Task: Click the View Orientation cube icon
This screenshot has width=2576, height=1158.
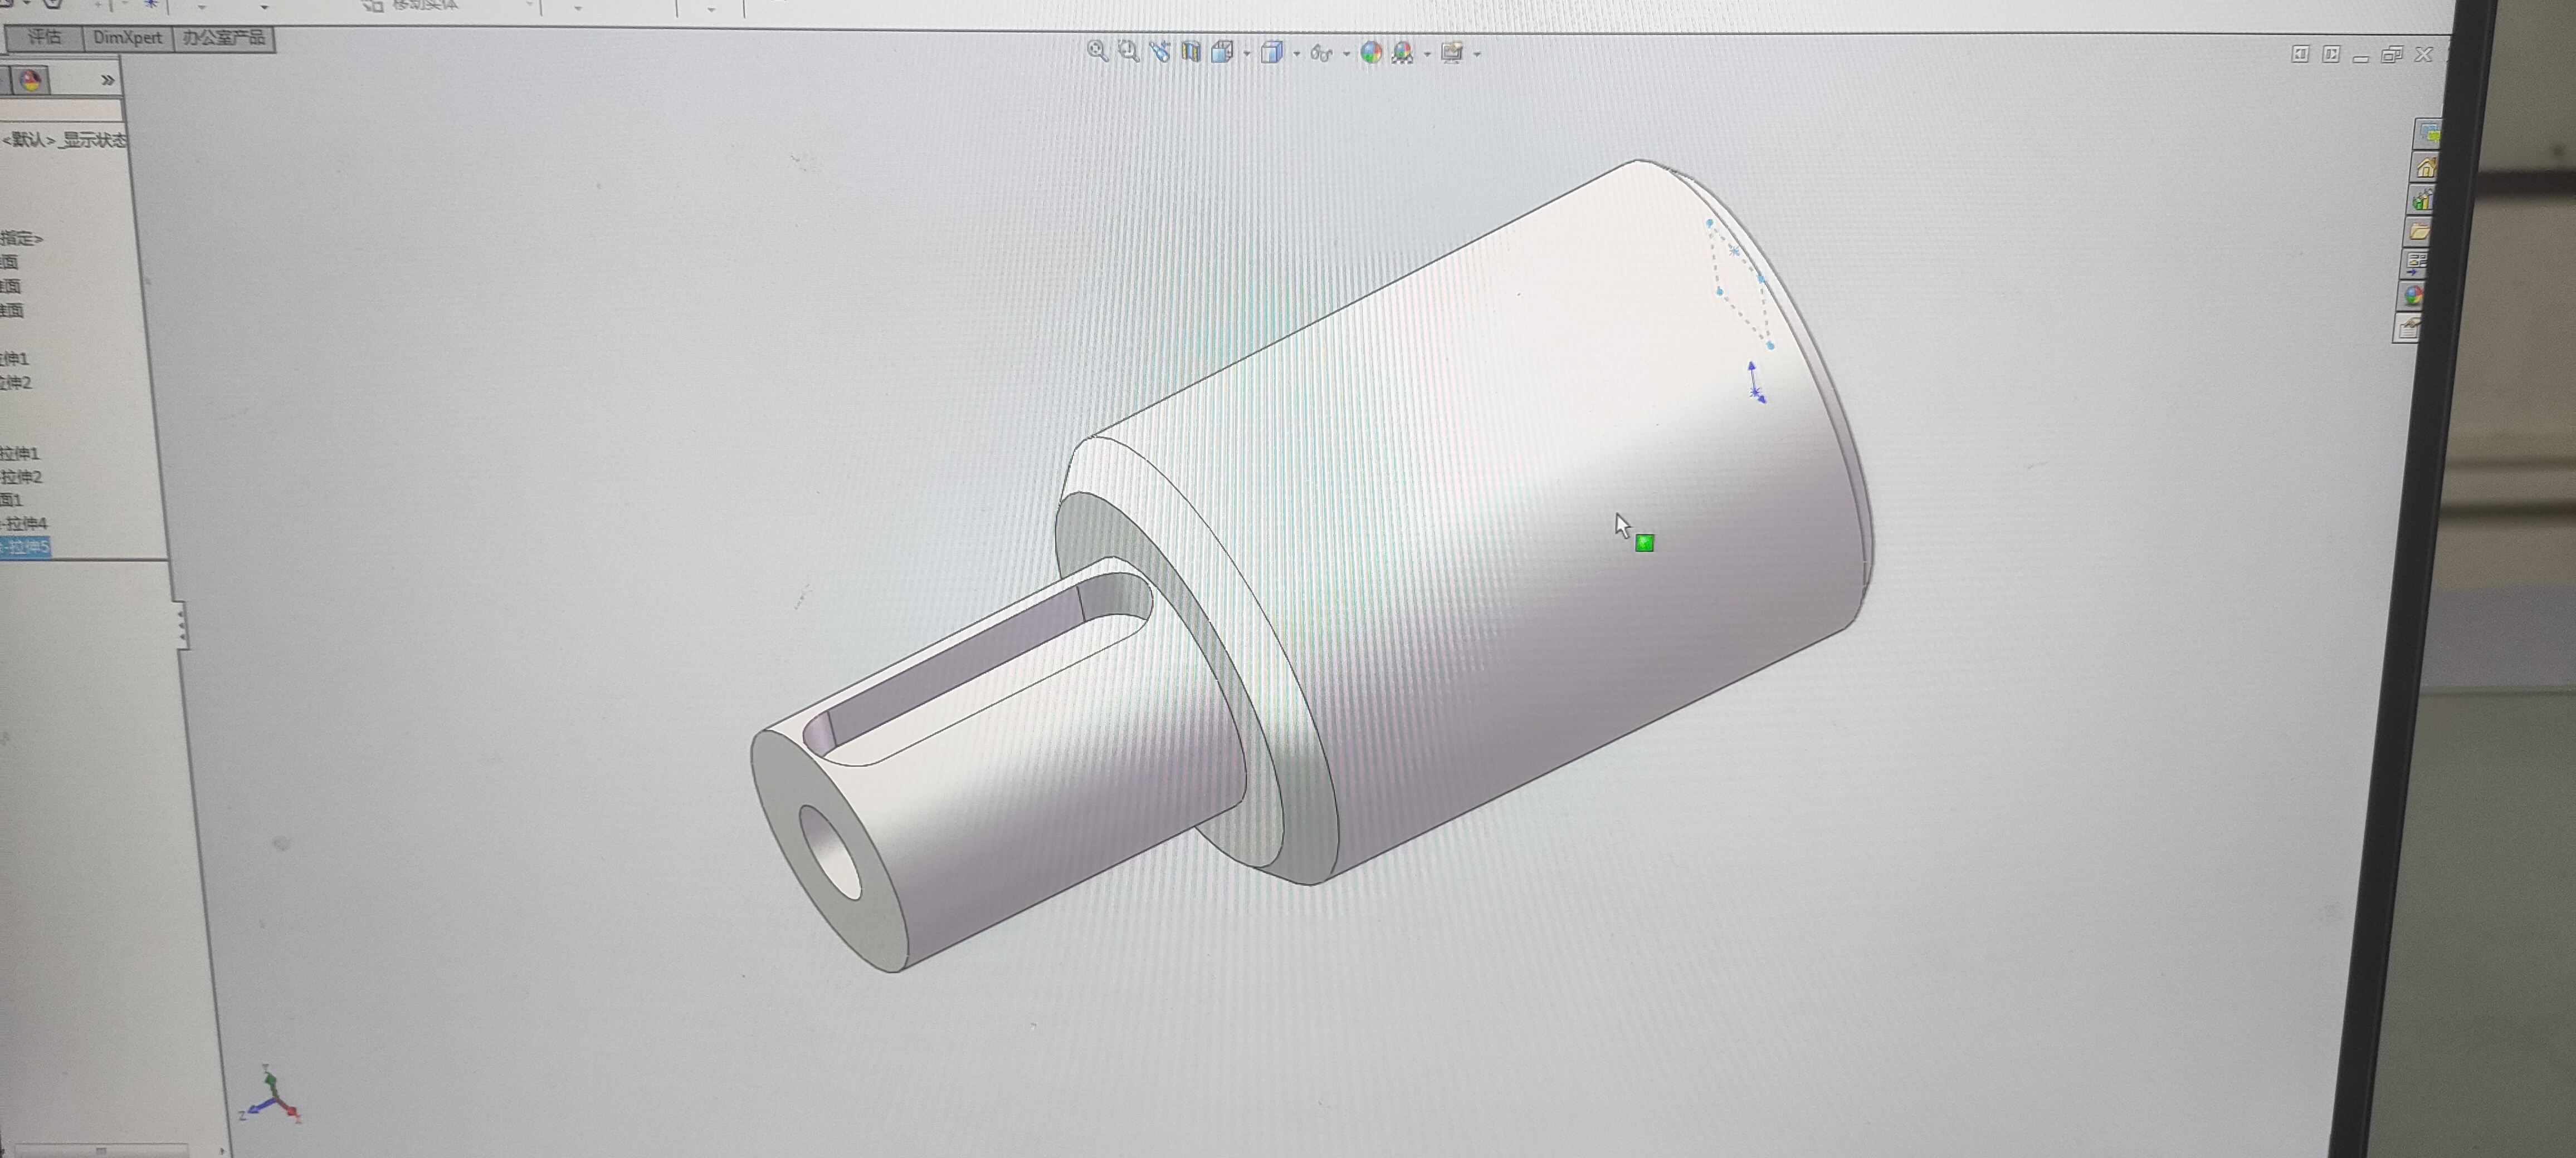Action: (x=1222, y=52)
